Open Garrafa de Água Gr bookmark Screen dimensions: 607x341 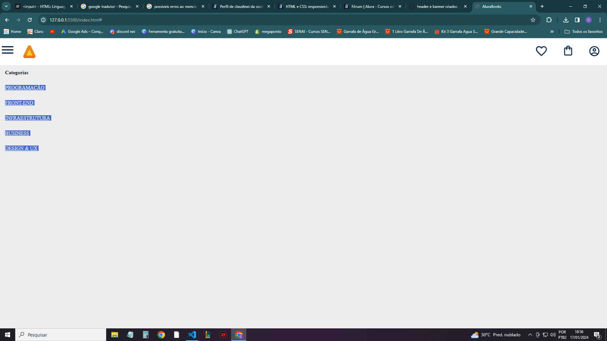[x=358, y=32]
